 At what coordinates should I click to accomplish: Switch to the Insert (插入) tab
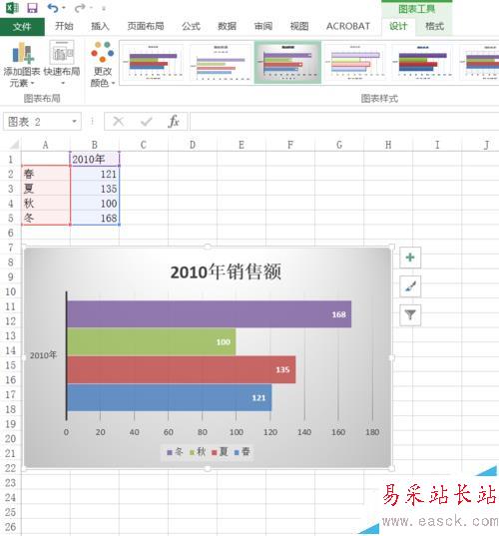(100, 26)
